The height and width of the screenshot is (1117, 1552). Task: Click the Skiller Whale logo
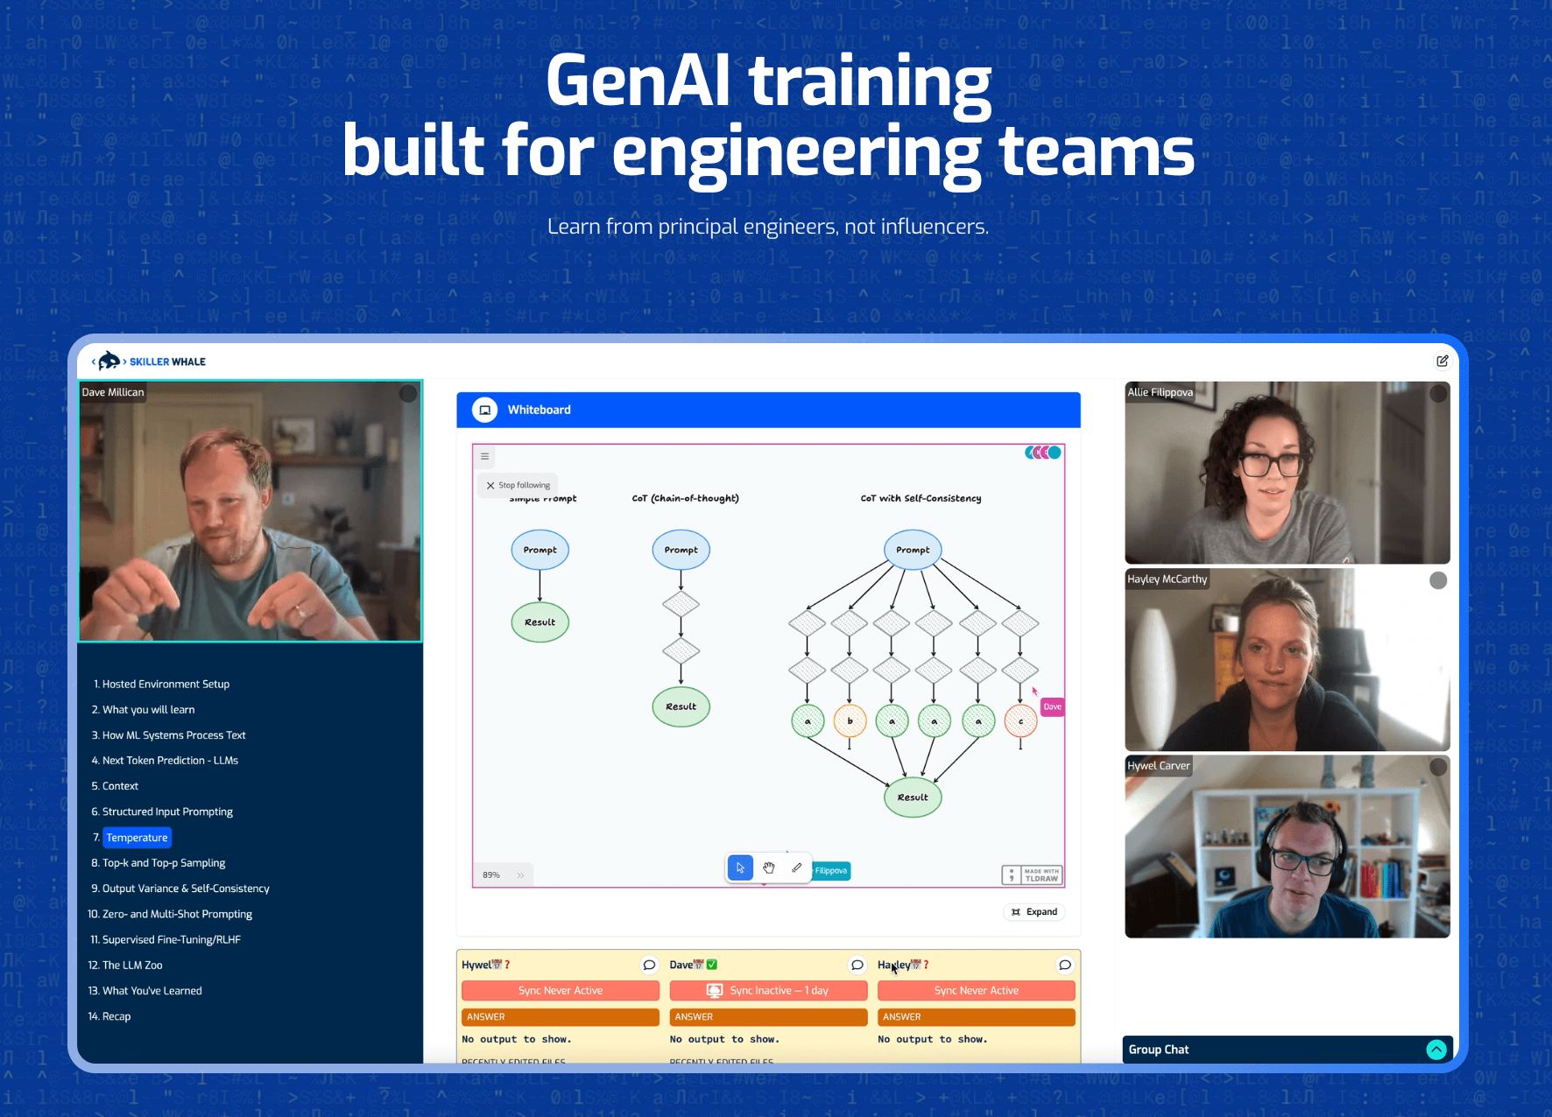[149, 361]
